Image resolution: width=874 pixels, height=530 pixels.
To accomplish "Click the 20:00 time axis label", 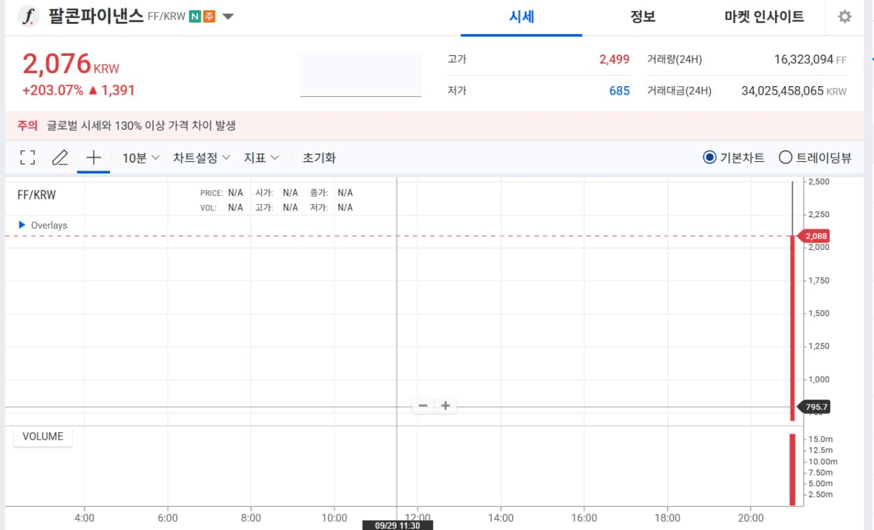I will [751, 518].
